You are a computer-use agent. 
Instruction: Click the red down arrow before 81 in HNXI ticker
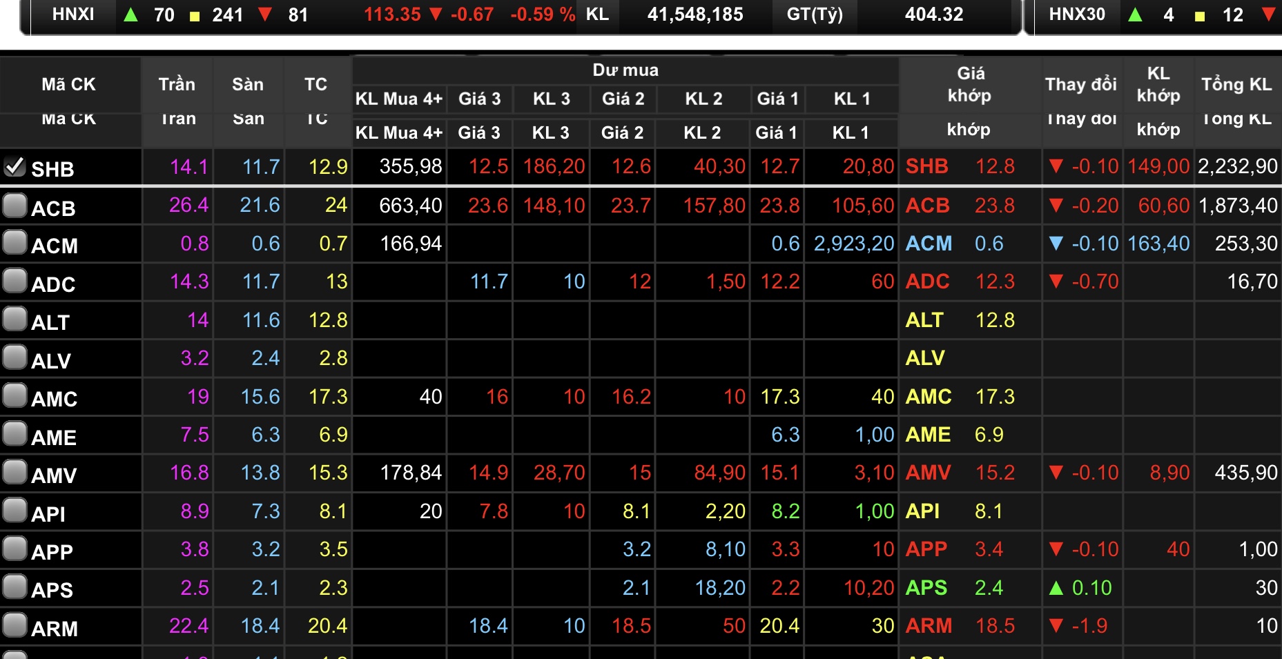point(265,14)
